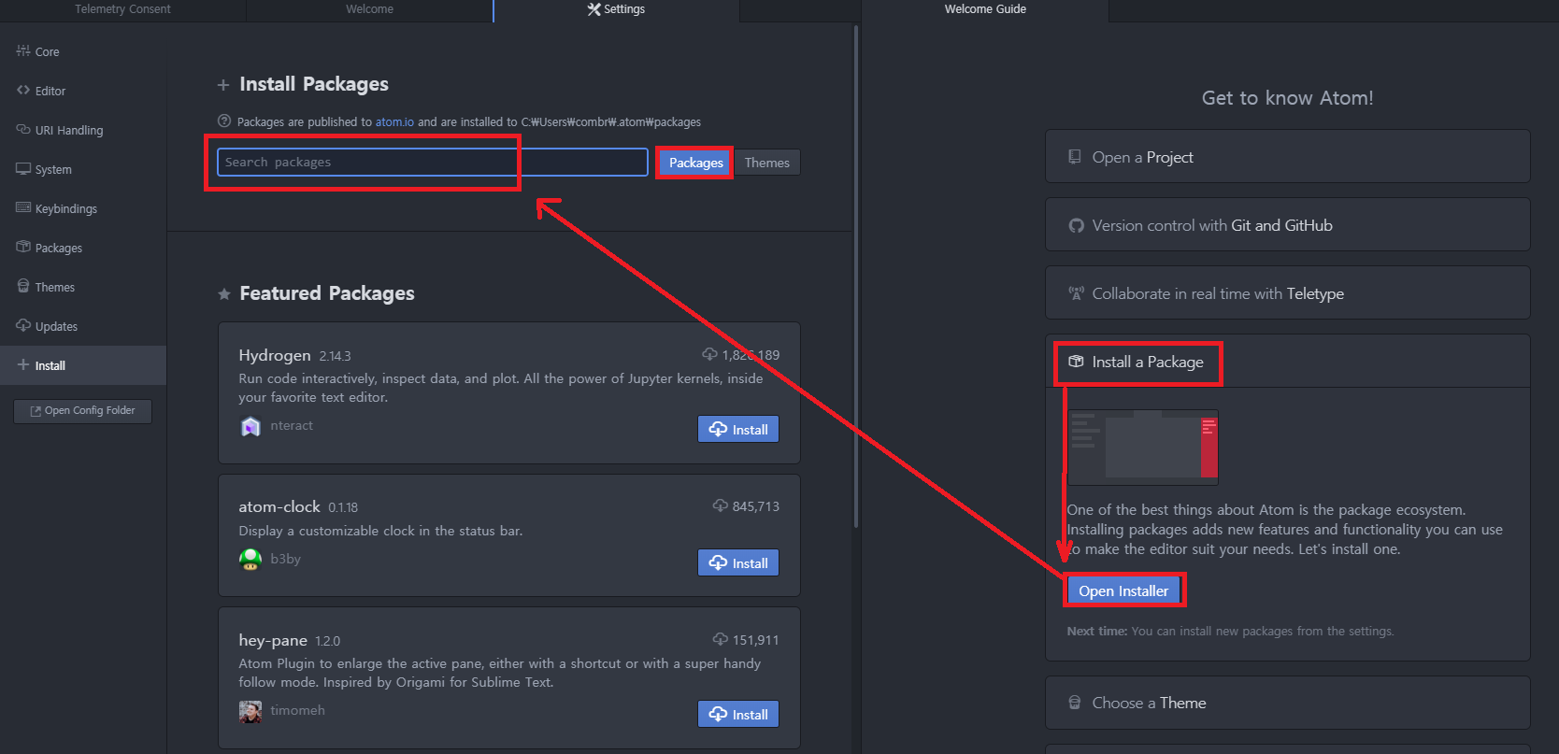
Task: Open Core settings in sidebar
Action: tap(83, 51)
